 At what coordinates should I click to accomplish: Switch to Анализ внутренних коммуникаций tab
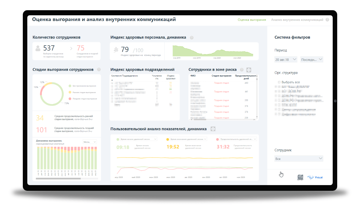[x=297, y=20]
